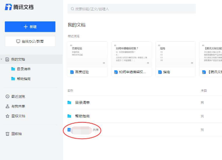
Task: Click the doc icon beside 百度经验
Action: [x=72, y=72]
